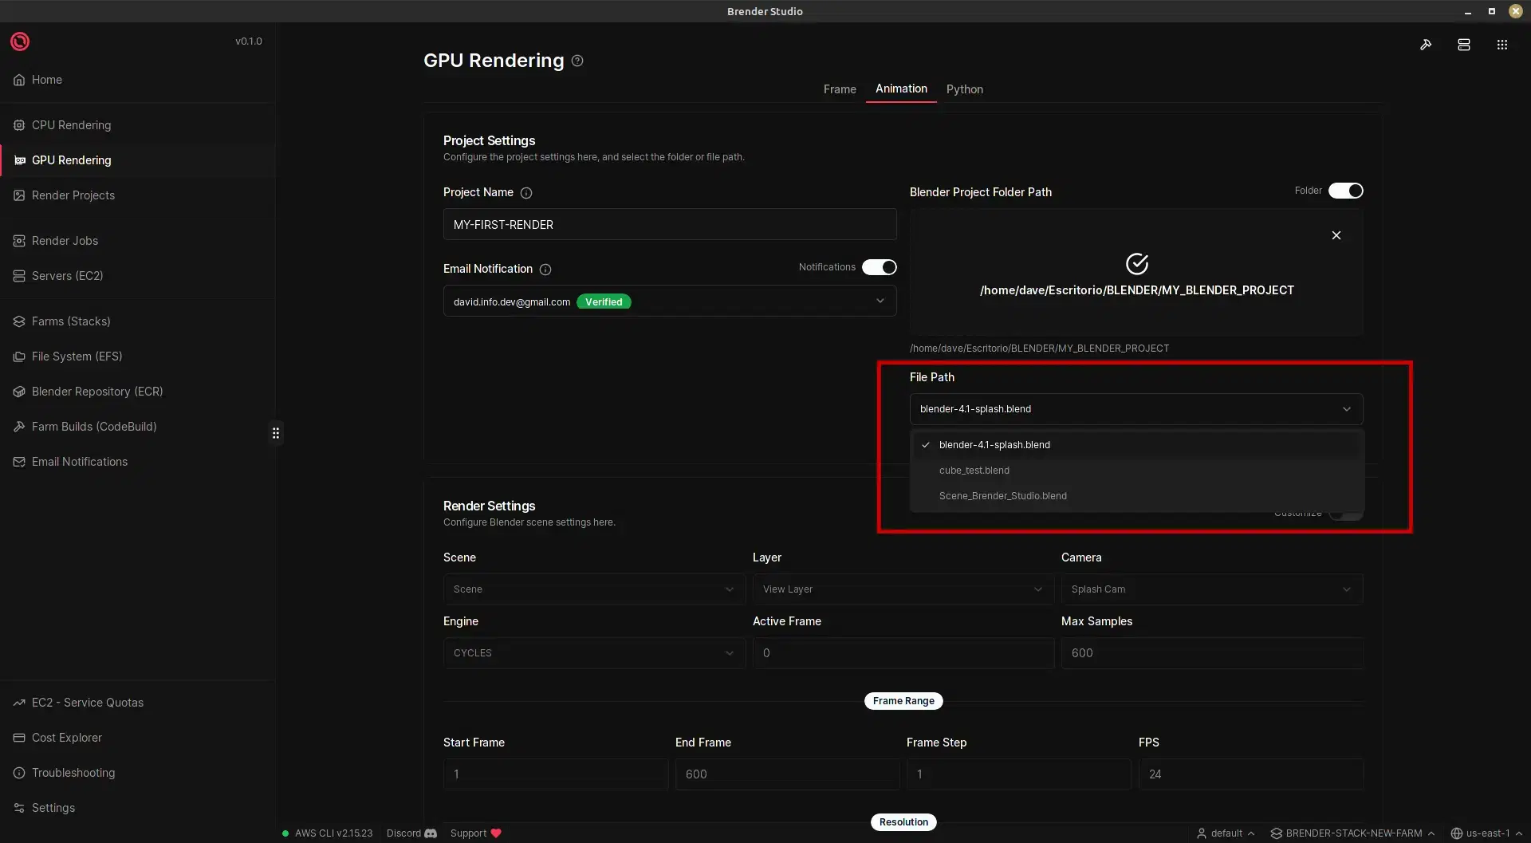
Task: Click the Support link in status bar
Action: (x=475, y=833)
